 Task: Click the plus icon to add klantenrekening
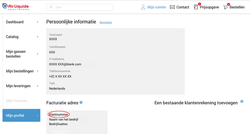click(242, 101)
